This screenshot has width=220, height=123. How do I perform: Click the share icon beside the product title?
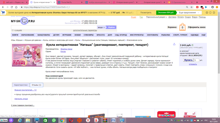click(174, 44)
